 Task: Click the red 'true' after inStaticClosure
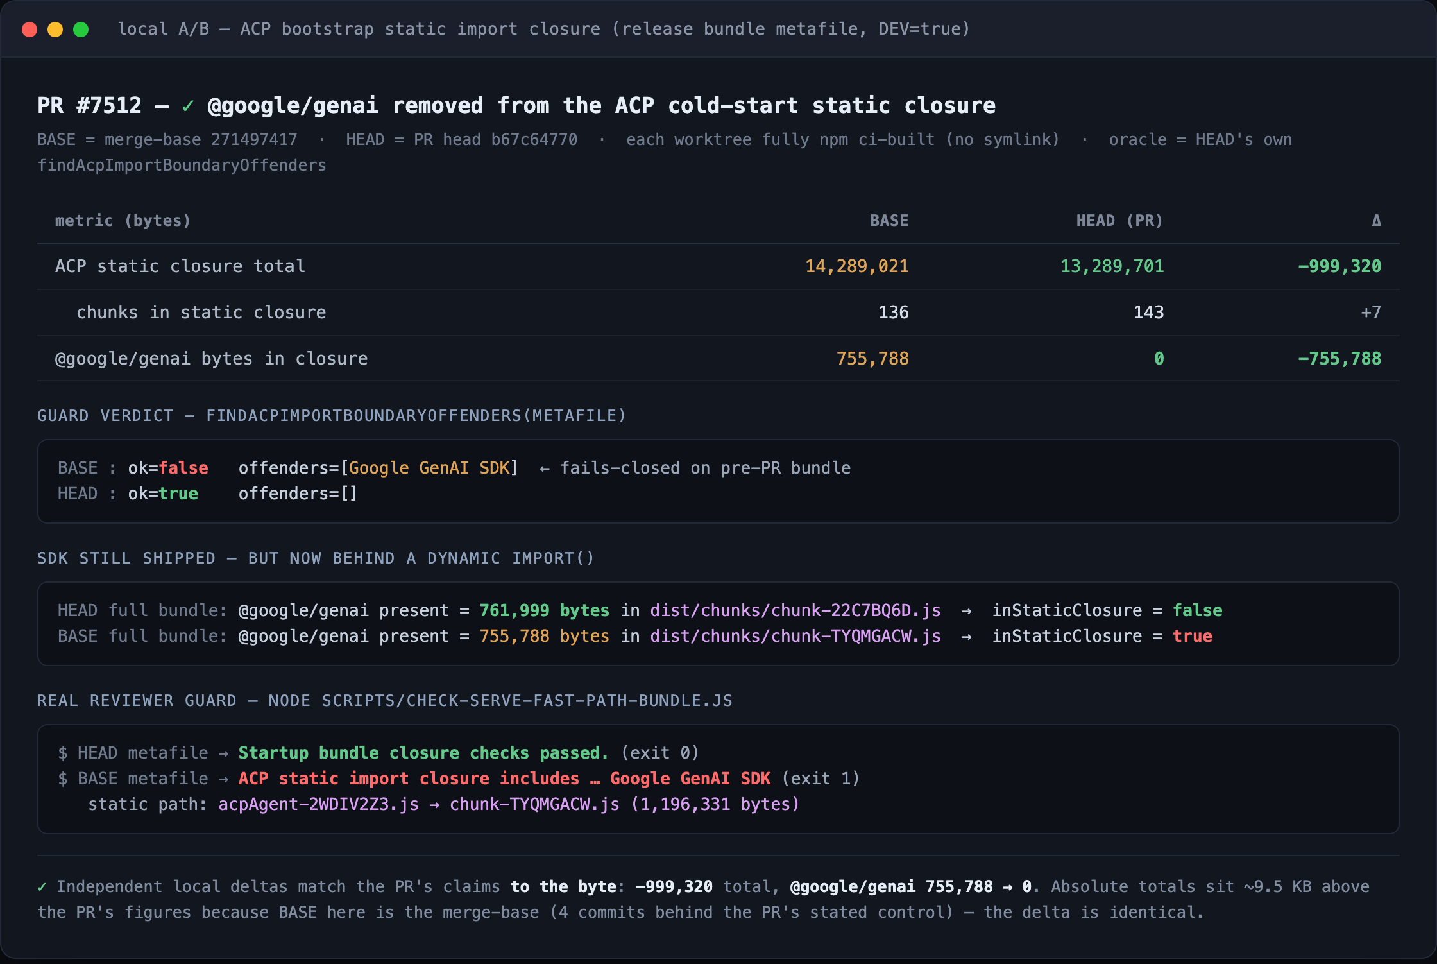pyautogui.click(x=1193, y=637)
